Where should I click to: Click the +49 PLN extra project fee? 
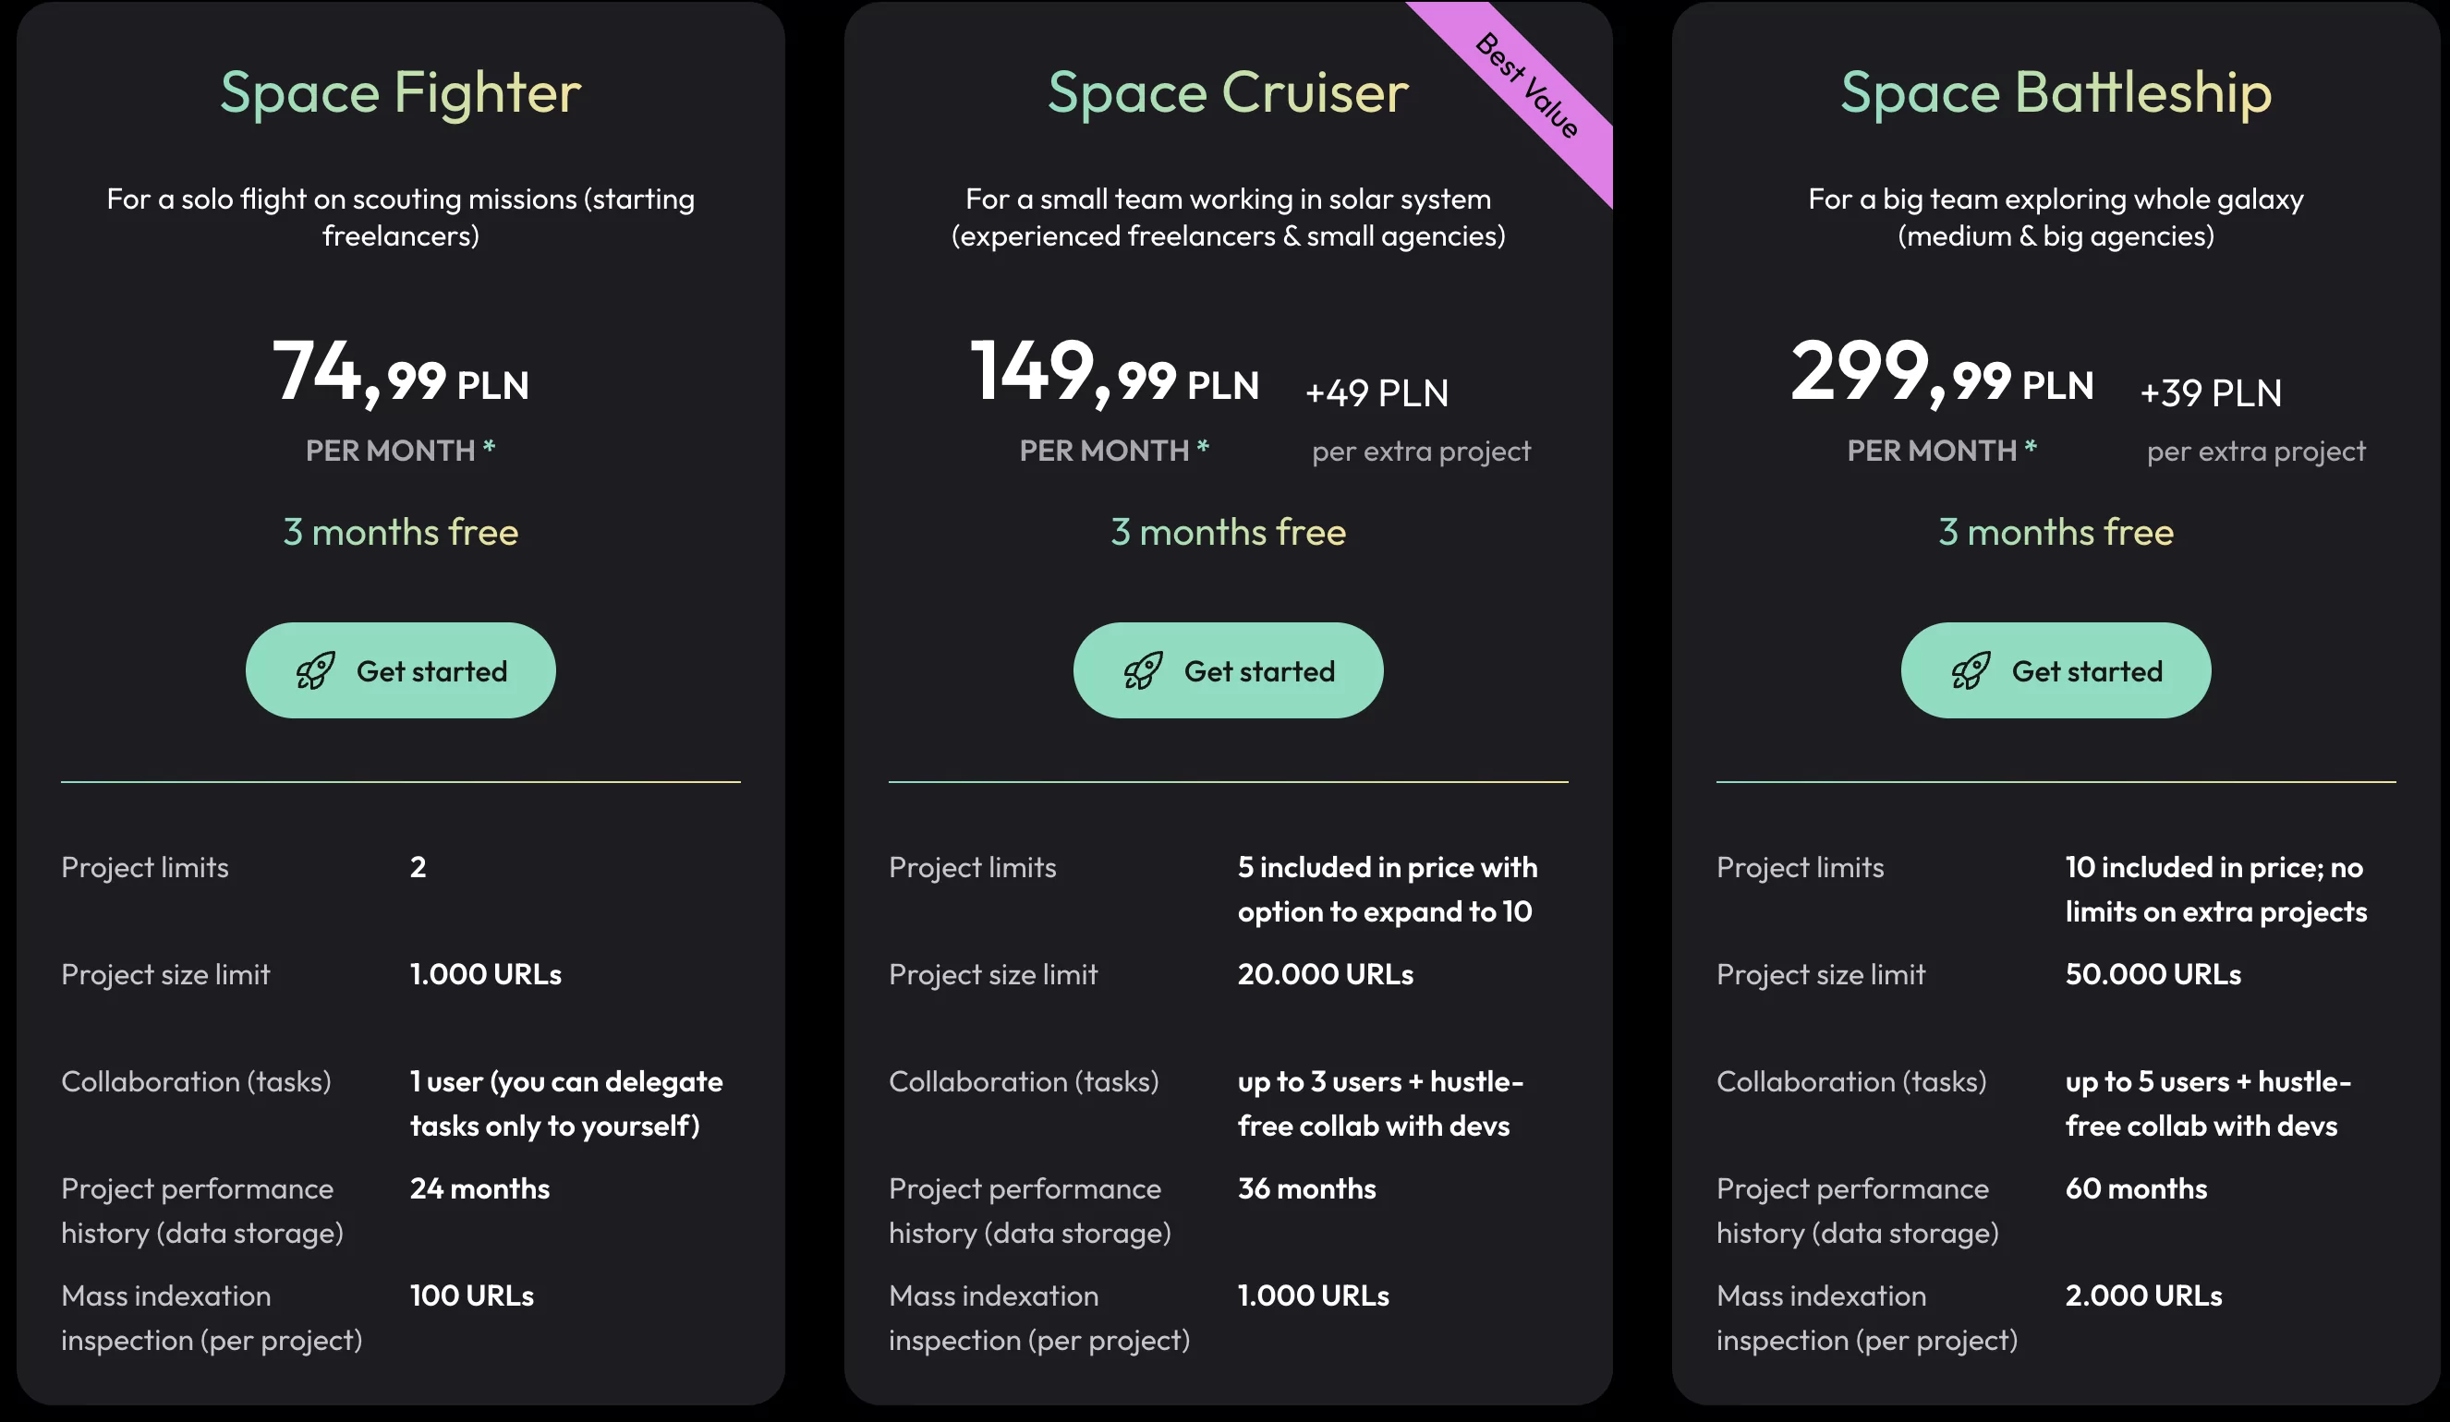coord(1377,392)
